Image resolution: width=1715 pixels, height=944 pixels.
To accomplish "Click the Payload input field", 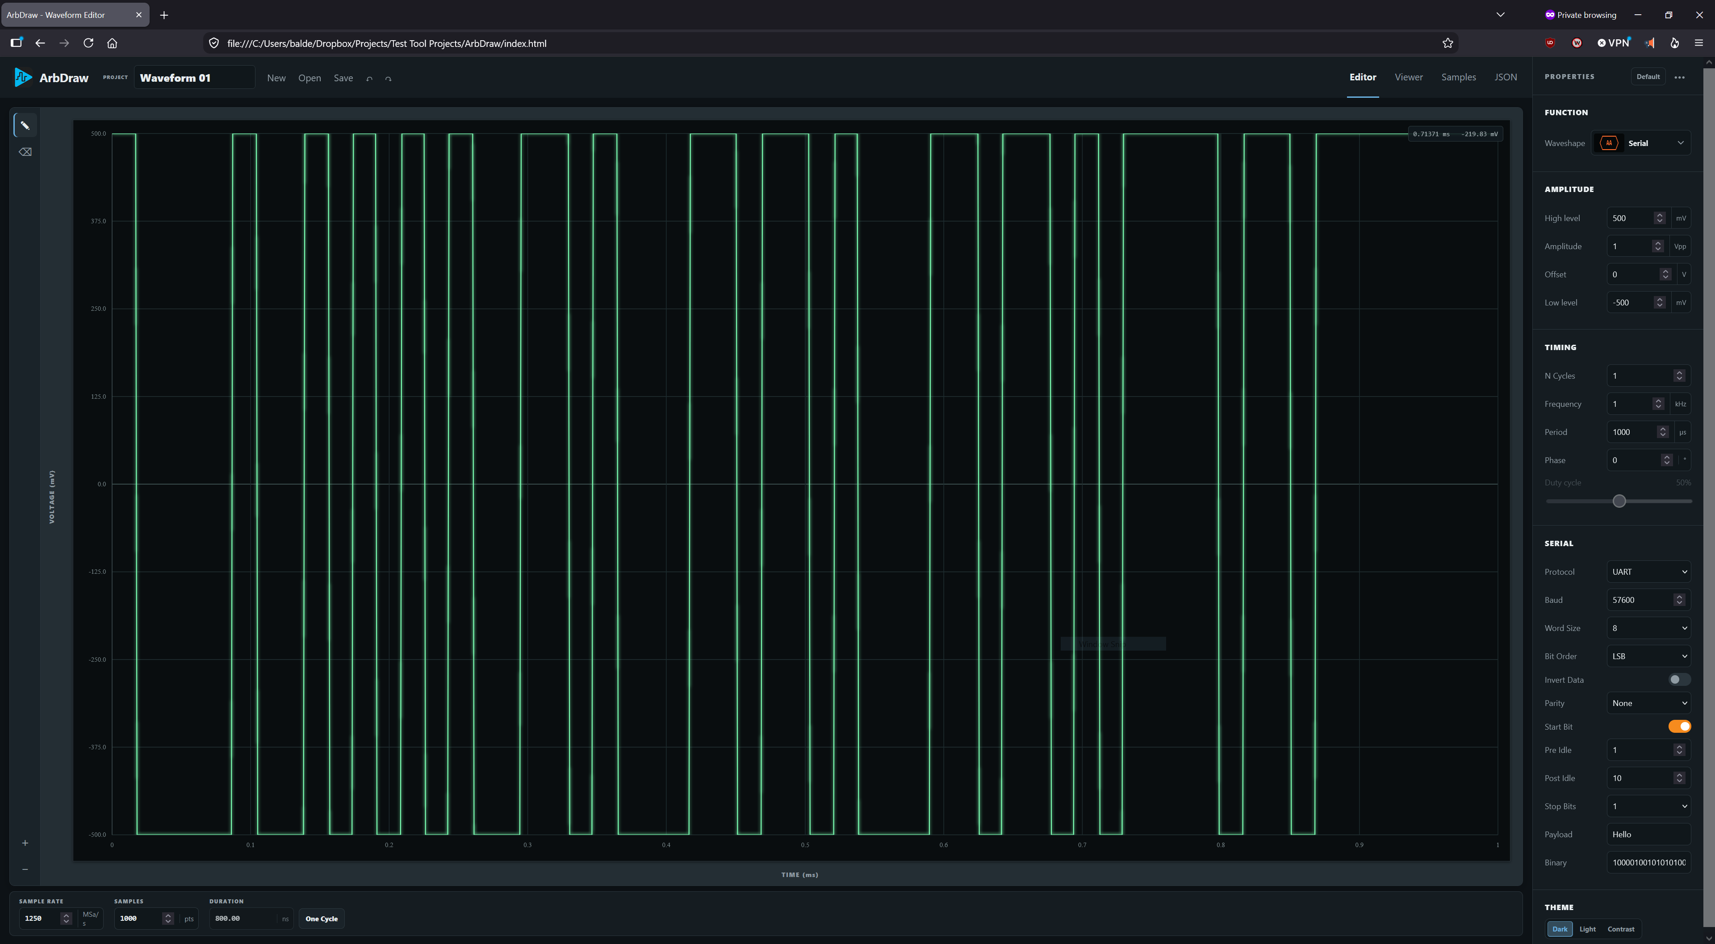I will click(x=1648, y=834).
